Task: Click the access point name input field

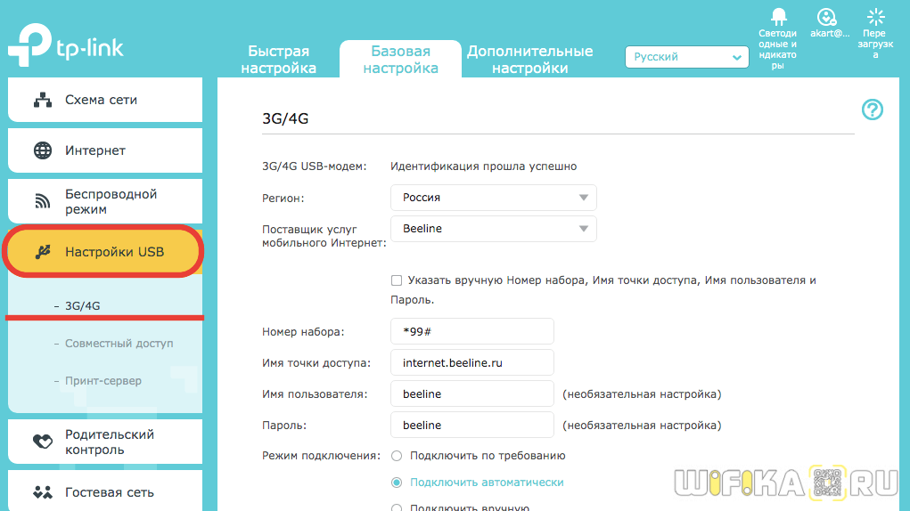Action: pyautogui.click(x=471, y=362)
